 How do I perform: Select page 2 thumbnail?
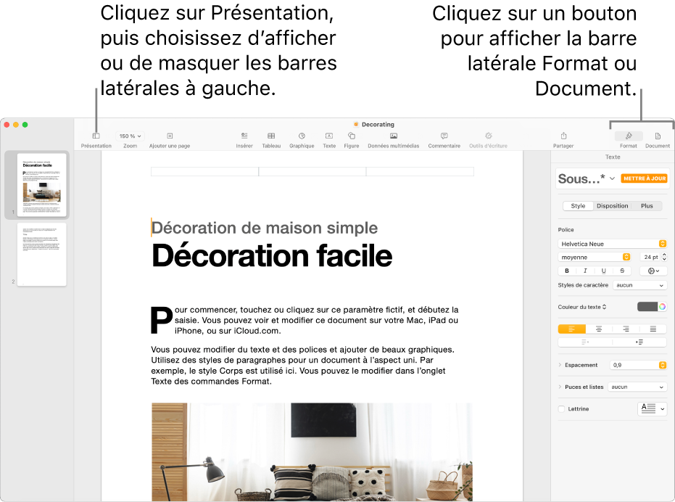[41, 254]
